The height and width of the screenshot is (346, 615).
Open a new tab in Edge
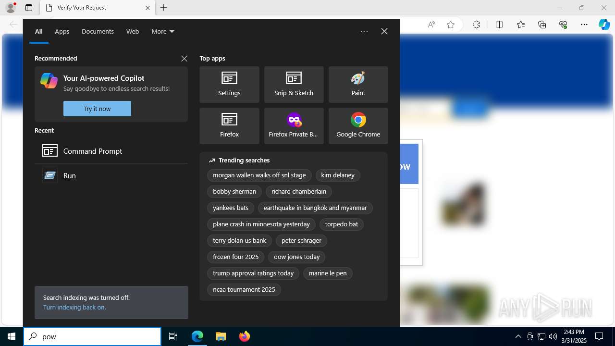(164, 8)
